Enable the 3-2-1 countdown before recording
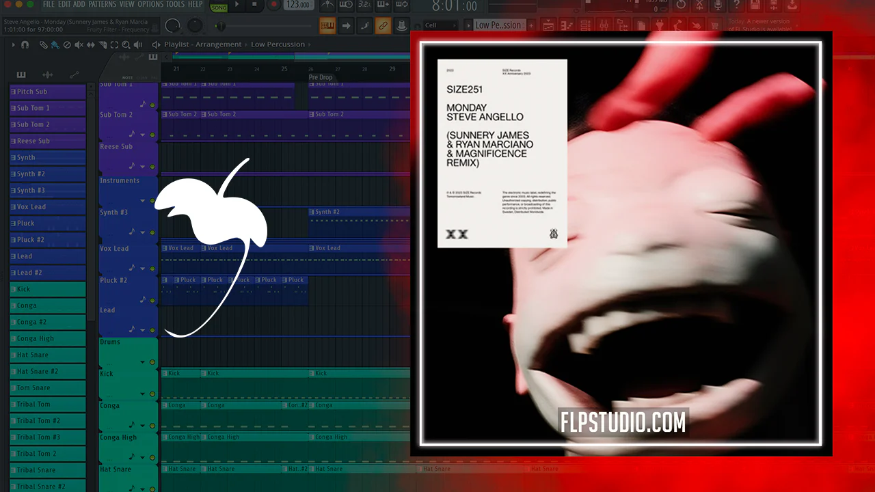This screenshot has width=875, height=492. pyautogui.click(x=364, y=5)
